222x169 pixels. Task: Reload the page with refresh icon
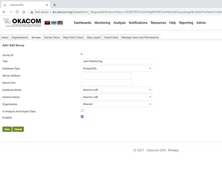[17, 12]
